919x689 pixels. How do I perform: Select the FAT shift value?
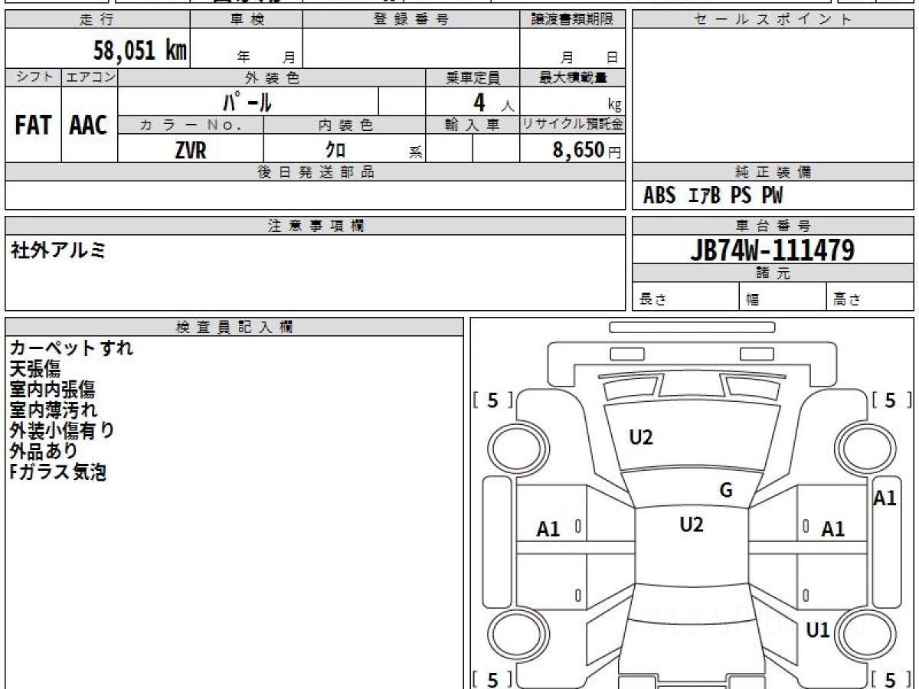[x=33, y=126]
